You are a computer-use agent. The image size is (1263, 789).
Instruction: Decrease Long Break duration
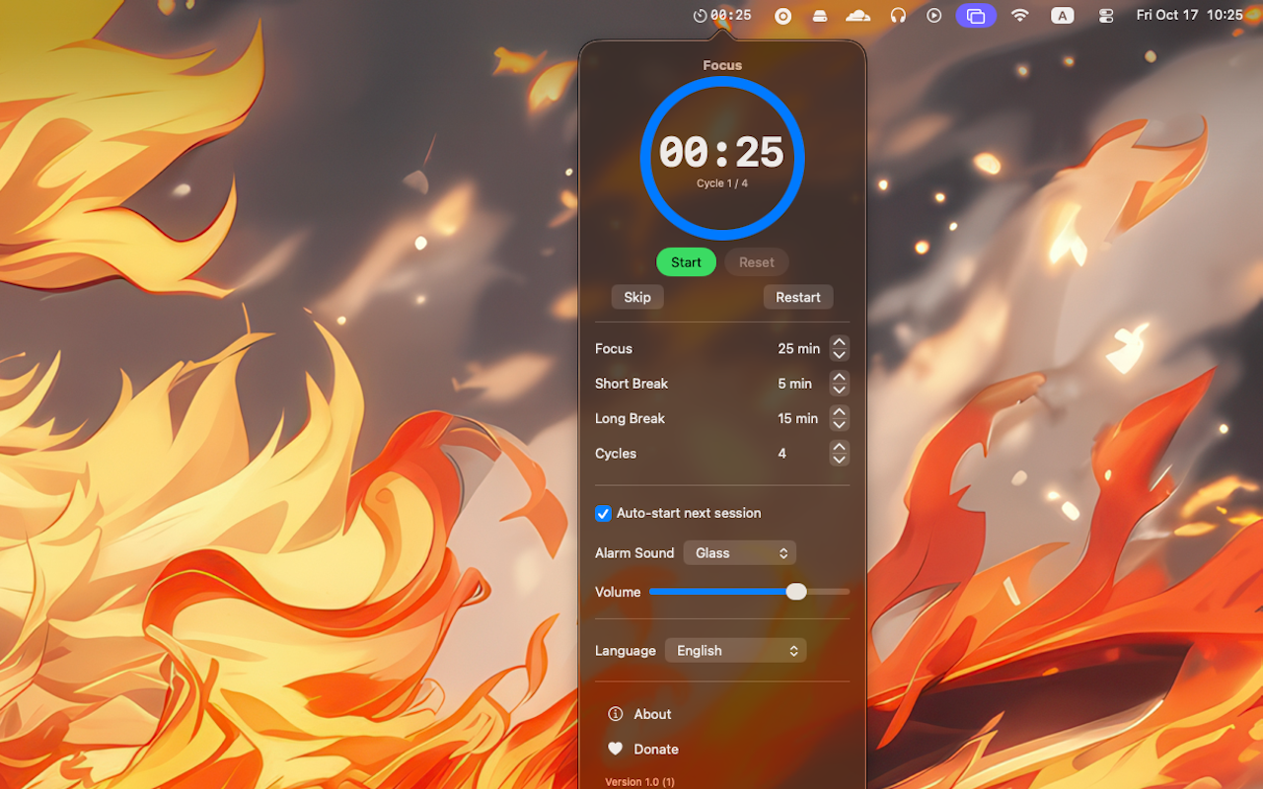839,424
